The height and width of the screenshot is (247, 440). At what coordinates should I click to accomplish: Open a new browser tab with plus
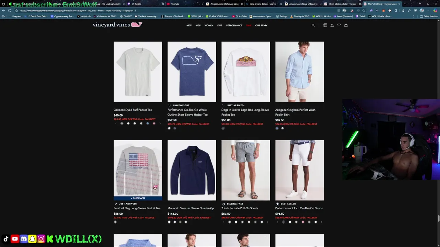click(x=405, y=4)
